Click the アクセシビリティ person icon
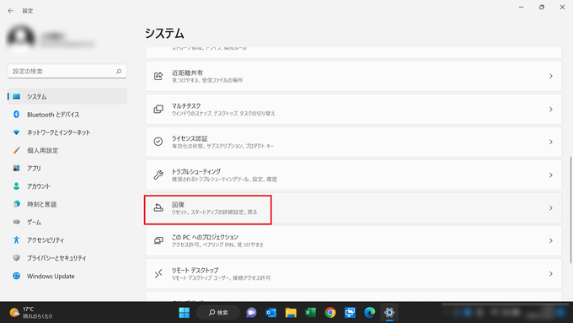This screenshot has width=573, height=323. click(x=17, y=240)
